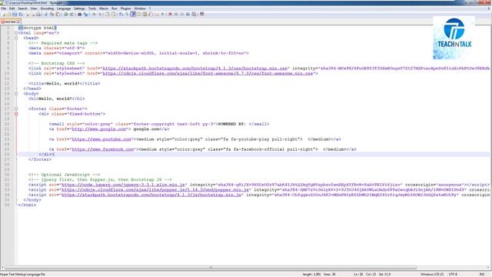Click the New file toolbar icon
492x277 pixels.
point(3,14)
